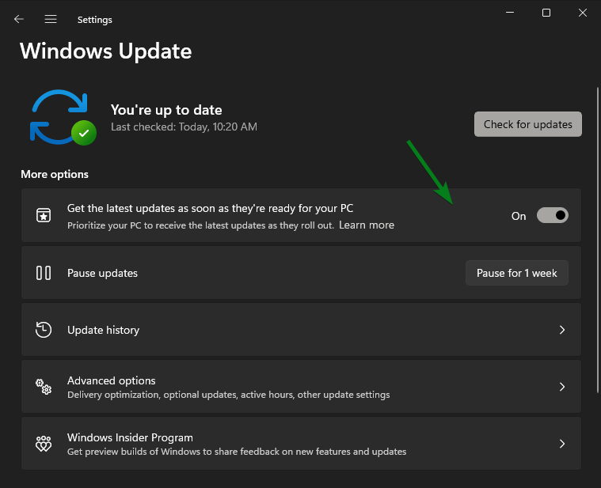Viewport: 601px width, 488px height.
Task: Close the Settings window
Action: [583, 13]
